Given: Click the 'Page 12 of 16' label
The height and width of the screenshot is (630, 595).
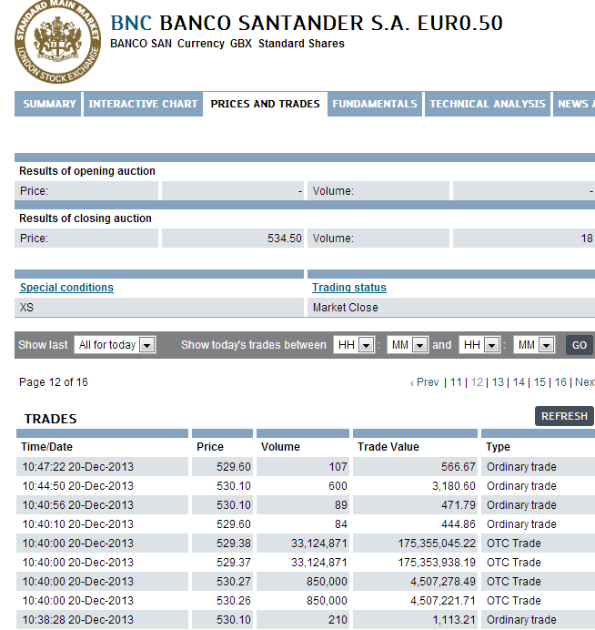Looking at the screenshot, I should (x=54, y=382).
